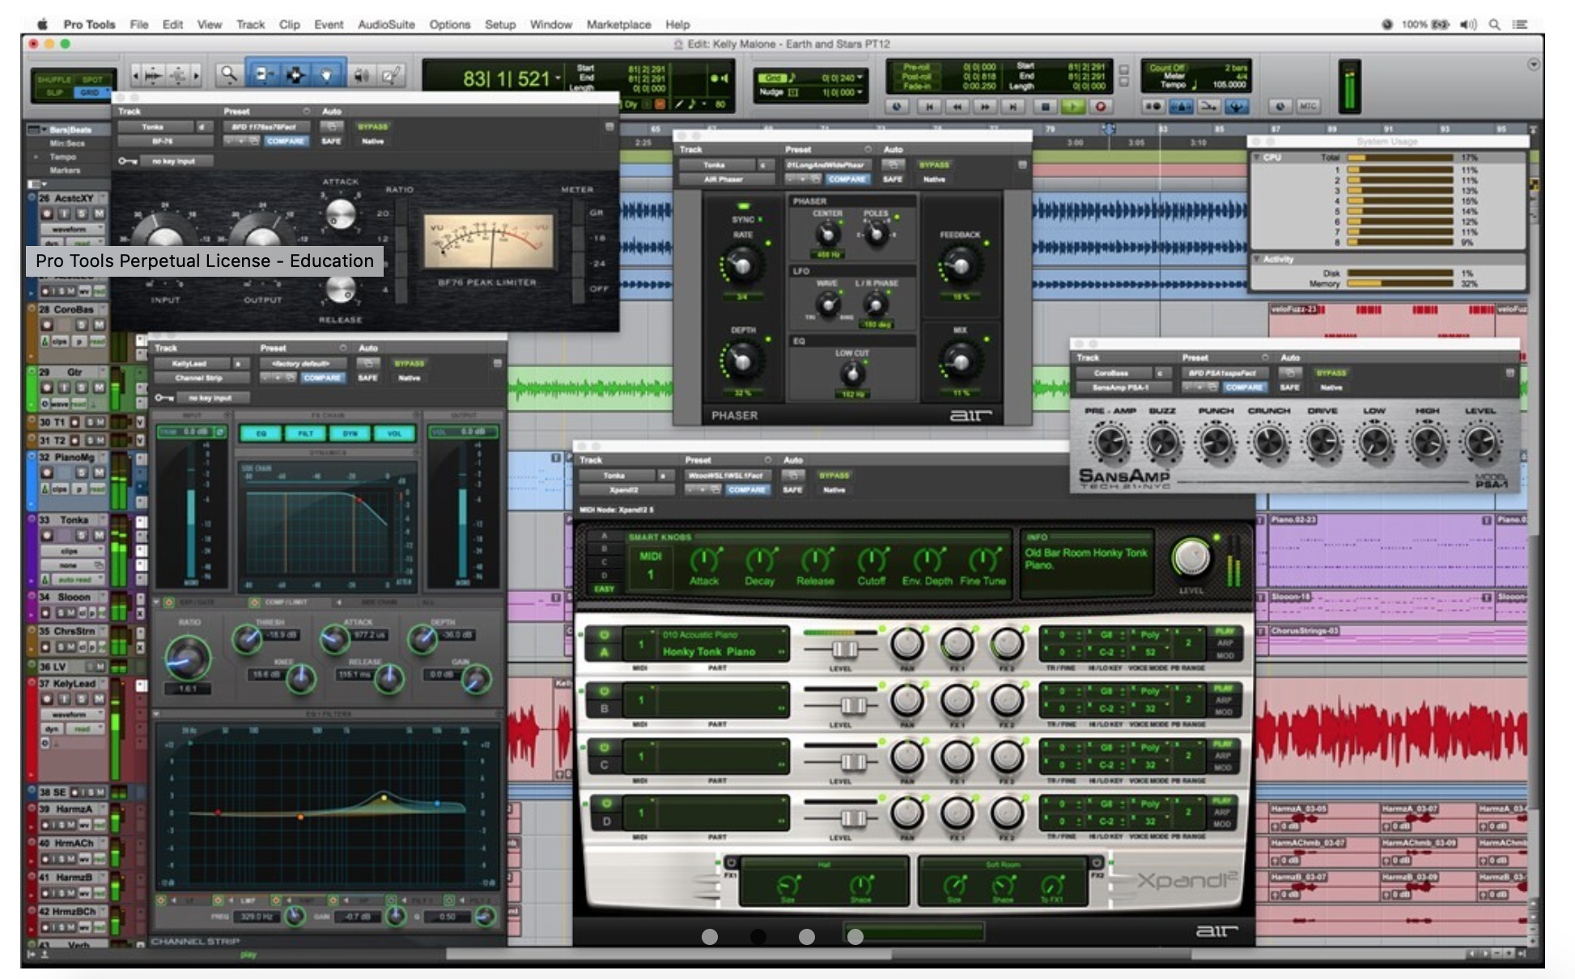Click the red Record transport button
The image size is (1575, 979).
pos(1100,106)
